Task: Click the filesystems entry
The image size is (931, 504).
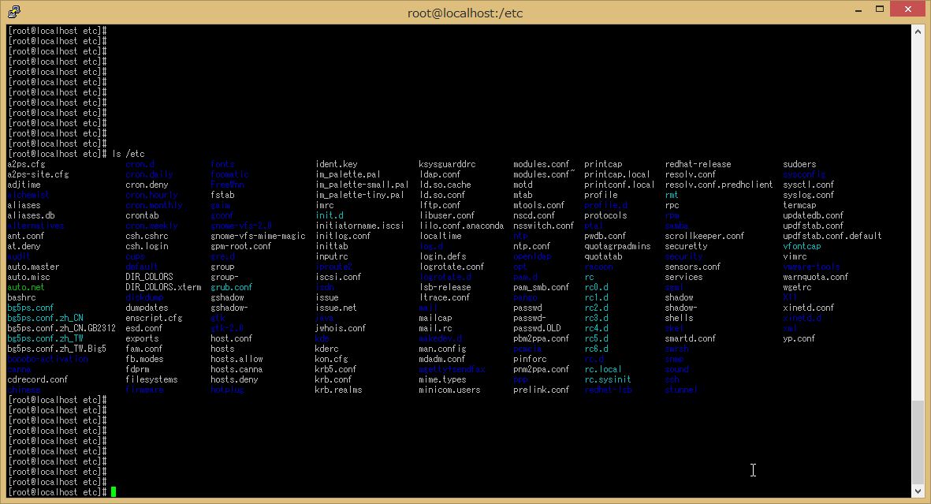Action: [x=151, y=379]
